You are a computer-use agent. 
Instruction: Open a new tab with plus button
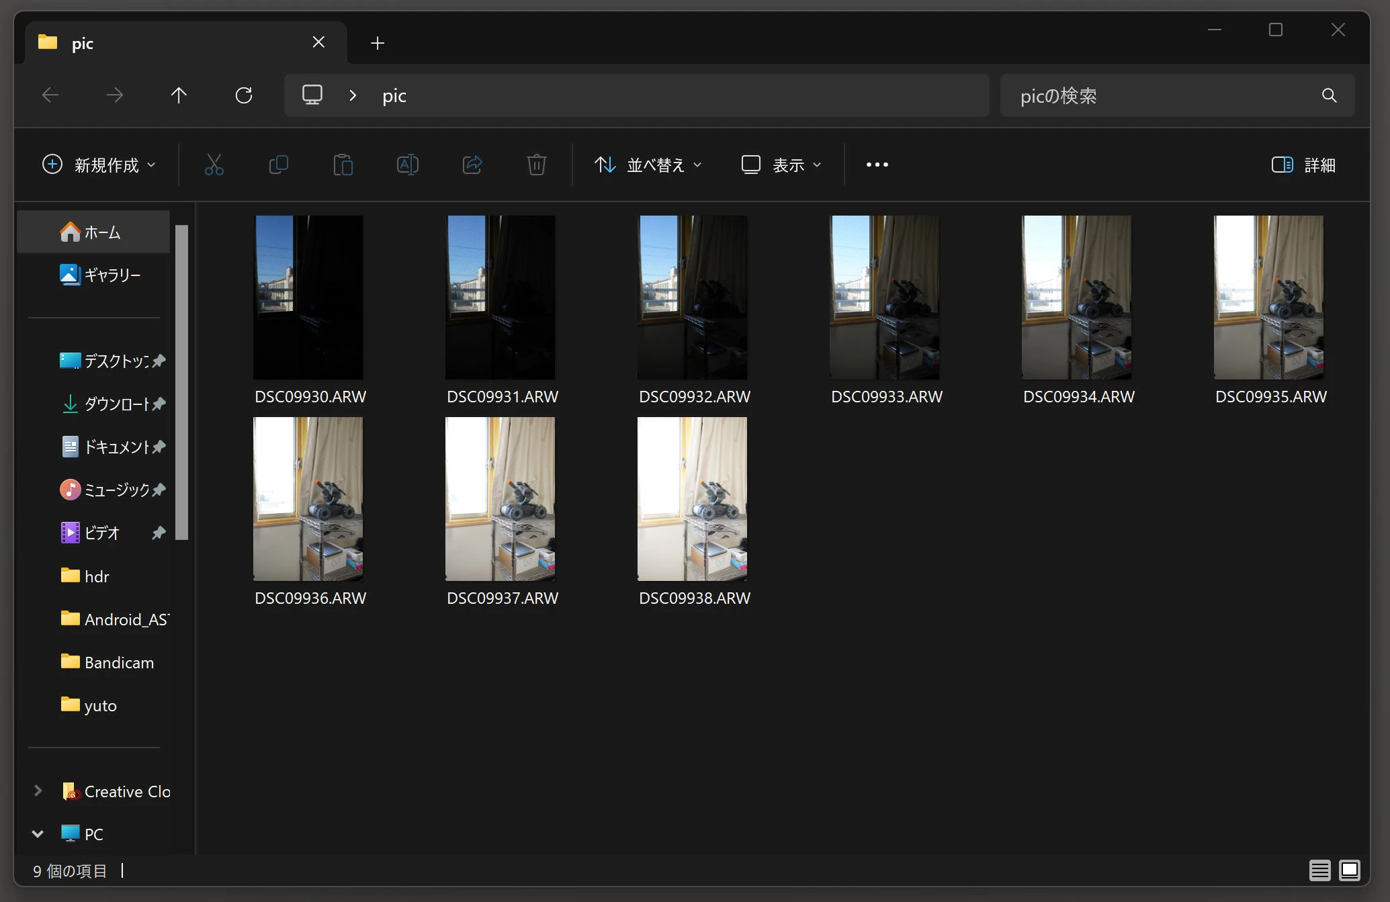click(x=378, y=43)
